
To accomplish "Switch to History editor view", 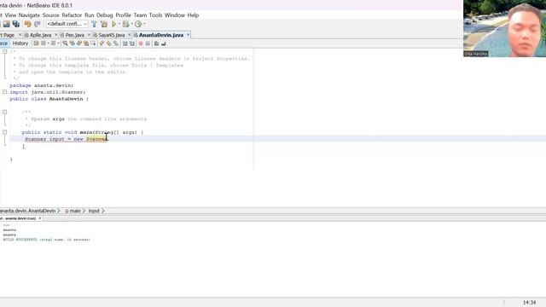I will coord(20,43).
